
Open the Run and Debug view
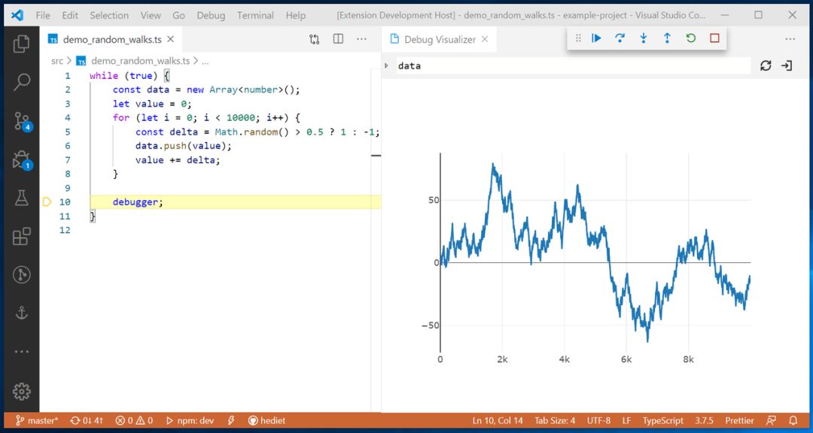tap(21, 159)
